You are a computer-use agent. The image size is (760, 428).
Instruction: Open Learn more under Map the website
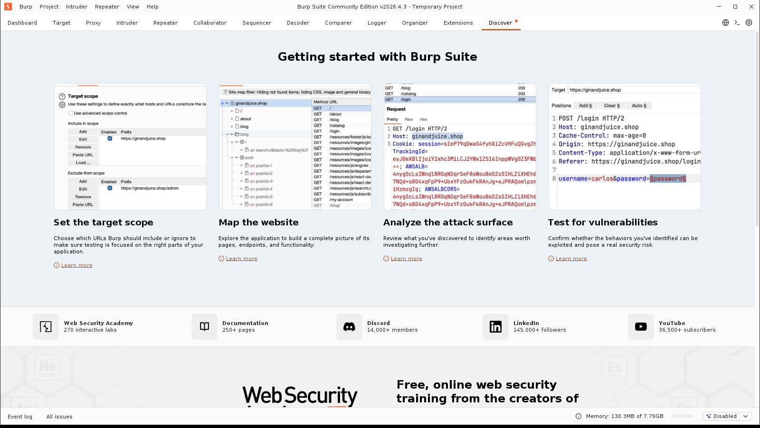pos(242,259)
